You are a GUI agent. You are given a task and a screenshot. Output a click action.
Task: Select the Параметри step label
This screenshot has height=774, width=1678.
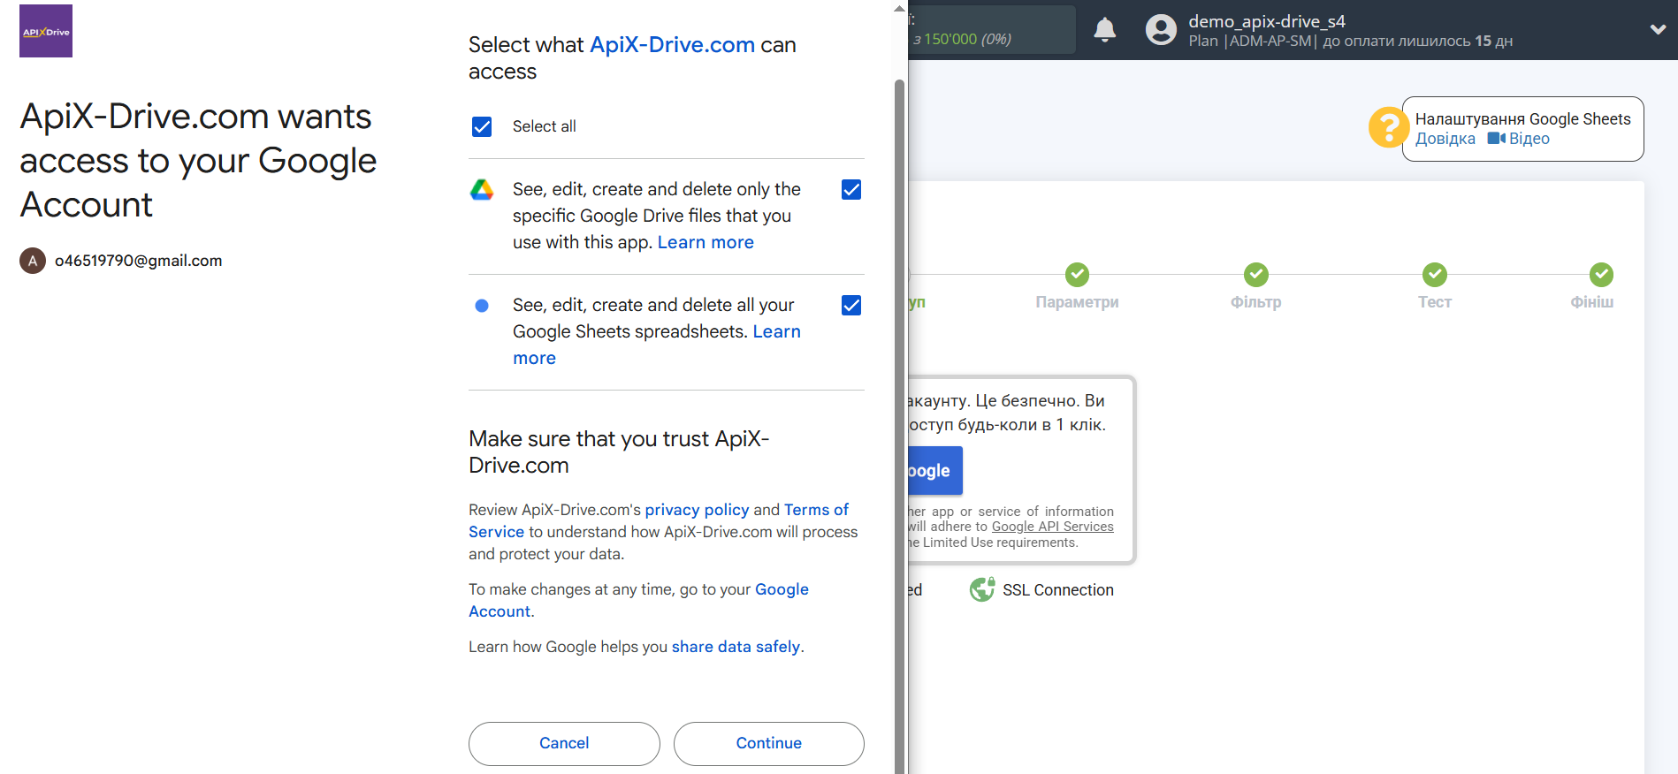pyautogui.click(x=1077, y=302)
